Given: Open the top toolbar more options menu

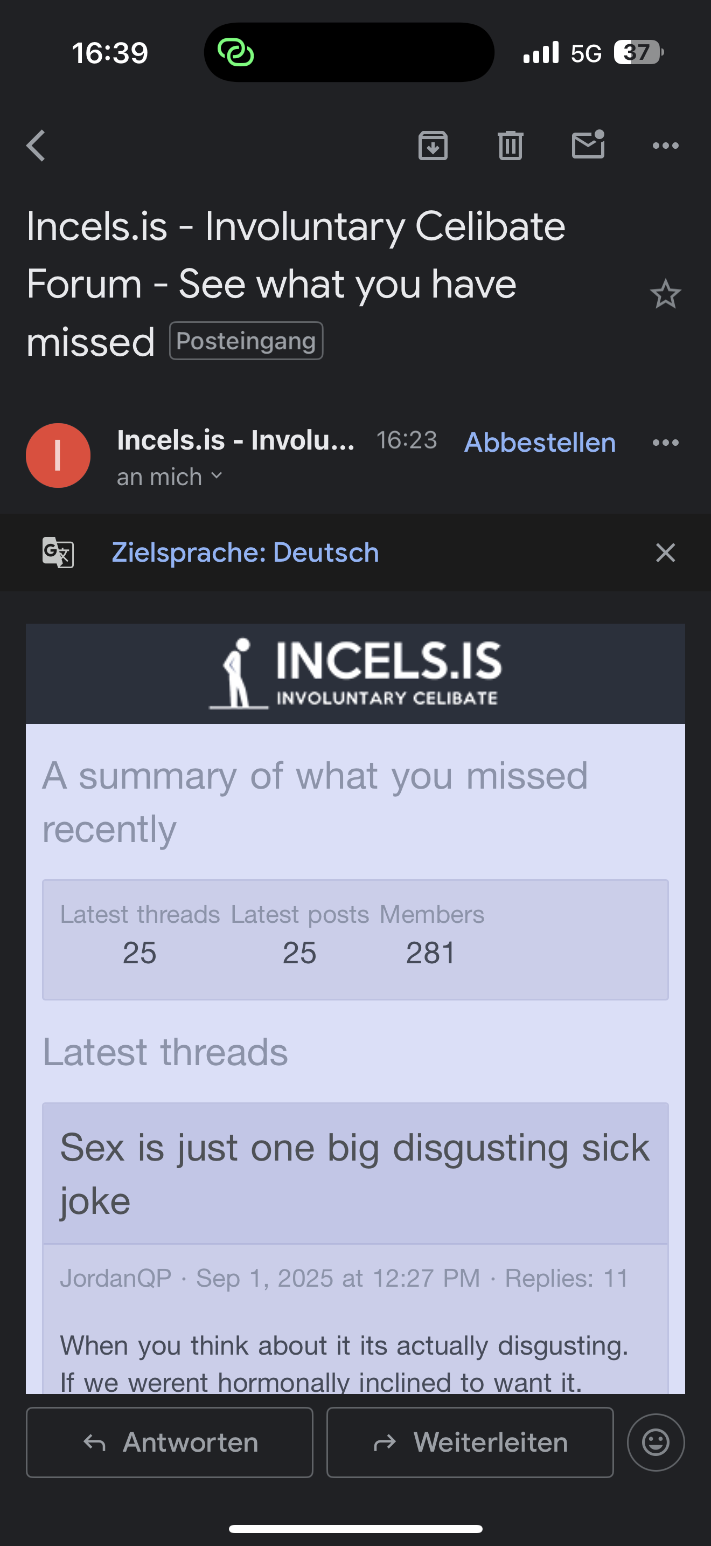Looking at the screenshot, I should [x=665, y=146].
